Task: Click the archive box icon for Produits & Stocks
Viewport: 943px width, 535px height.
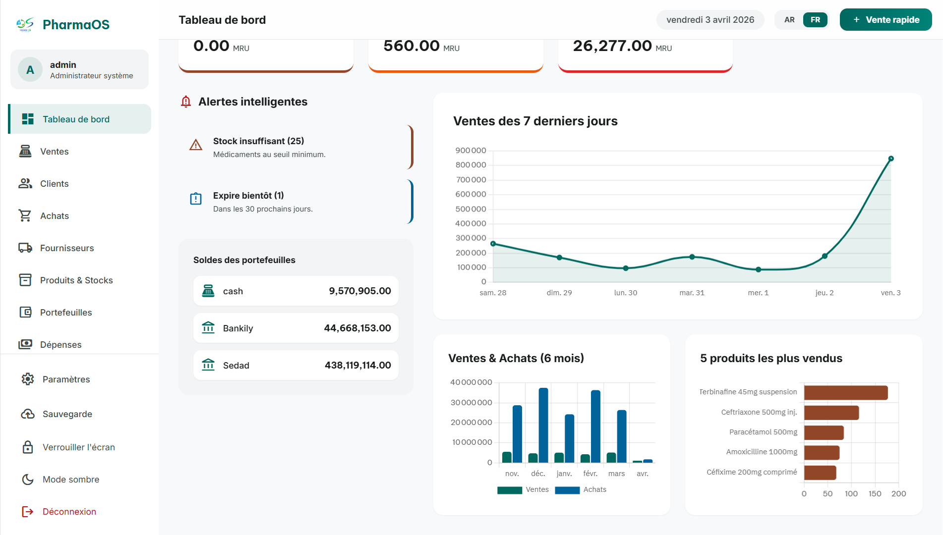Action: 25,280
